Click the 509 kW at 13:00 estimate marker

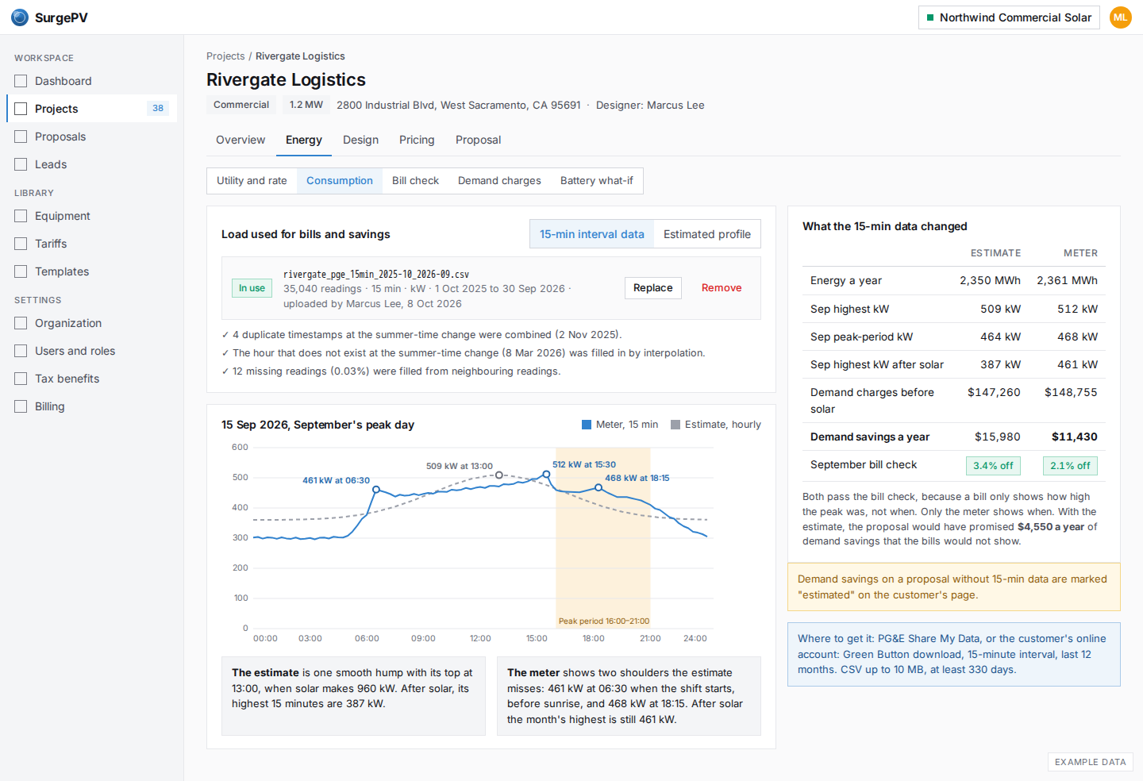(499, 475)
